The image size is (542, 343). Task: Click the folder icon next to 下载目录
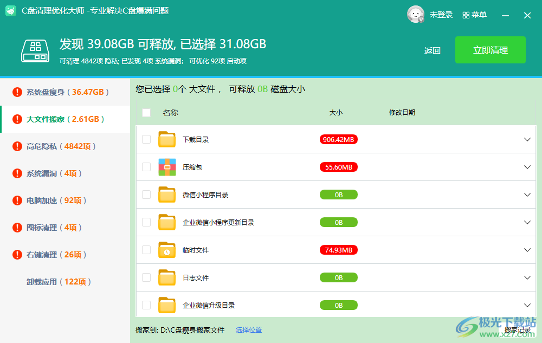click(167, 139)
